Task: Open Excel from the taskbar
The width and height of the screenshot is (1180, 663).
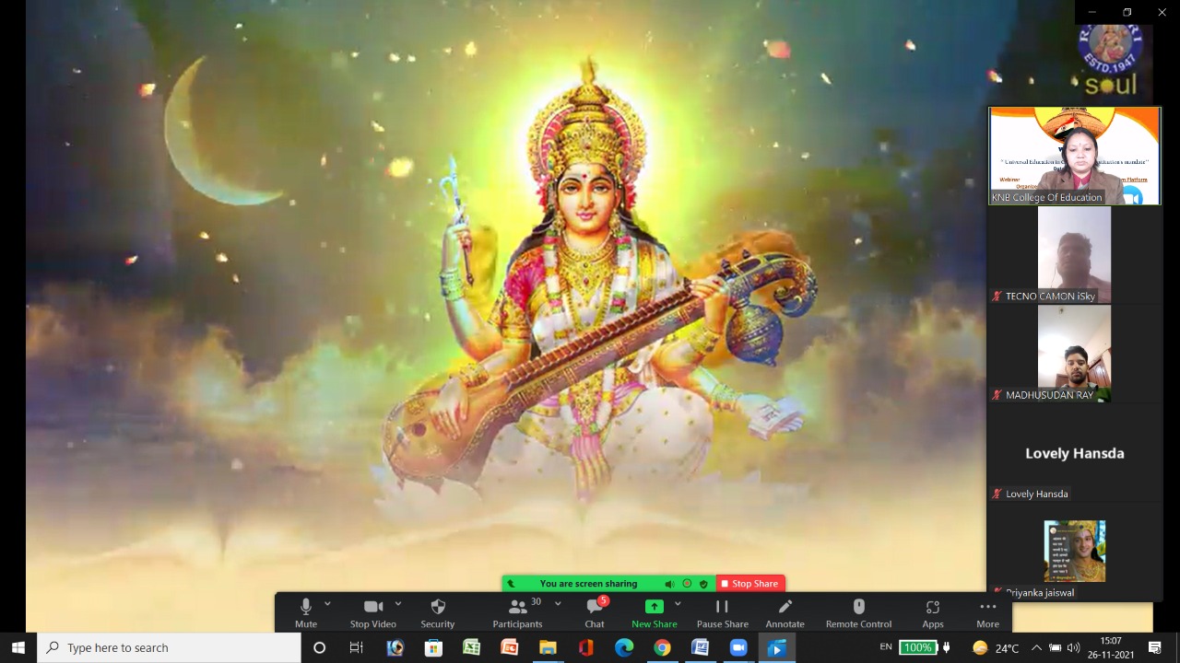Action: 471,648
